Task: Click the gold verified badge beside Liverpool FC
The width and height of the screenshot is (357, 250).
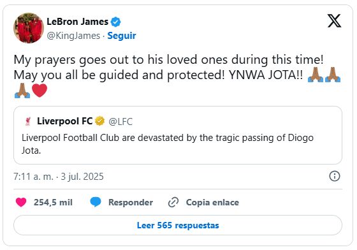Action: [99, 121]
